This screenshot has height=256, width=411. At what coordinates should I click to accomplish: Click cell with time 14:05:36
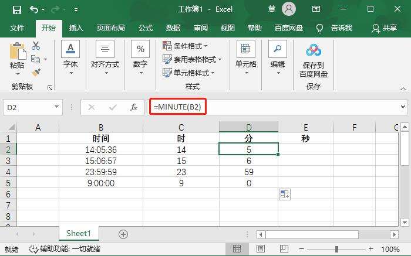[x=101, y=150]
